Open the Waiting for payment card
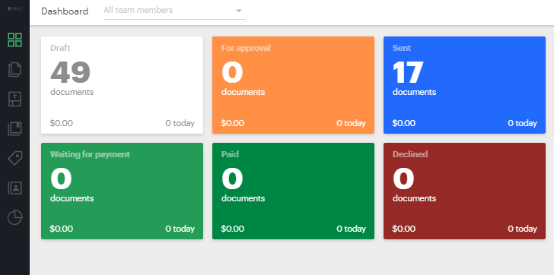The width and height of the screenshot is (554, 275). [123, 191]
